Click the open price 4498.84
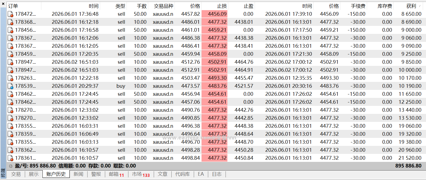Screen dimensions: 426x180 (190, 158)
